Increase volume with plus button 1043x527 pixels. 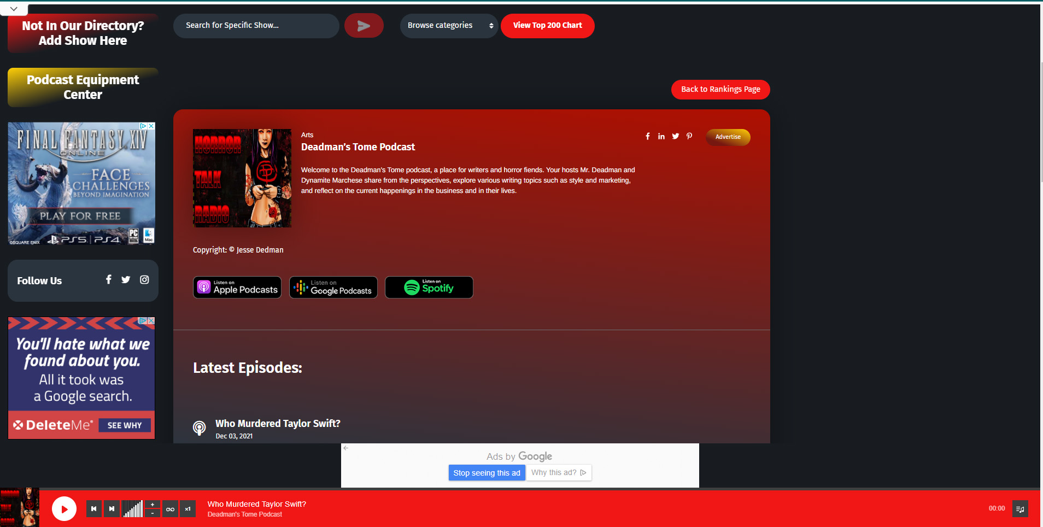pyautogui.click(x=153, y=505)
